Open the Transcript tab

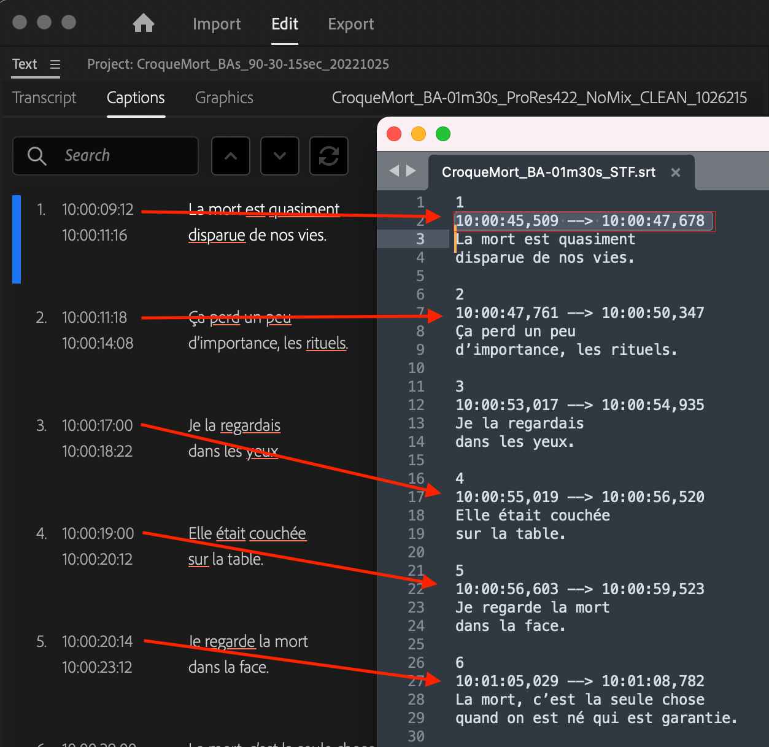point(44,98)
